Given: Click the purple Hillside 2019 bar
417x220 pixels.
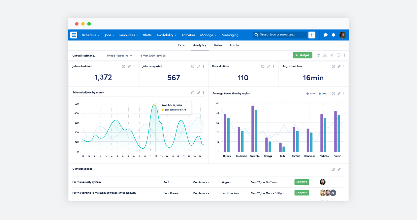Looking at the screenshot, I should click(x=225, y=133).
